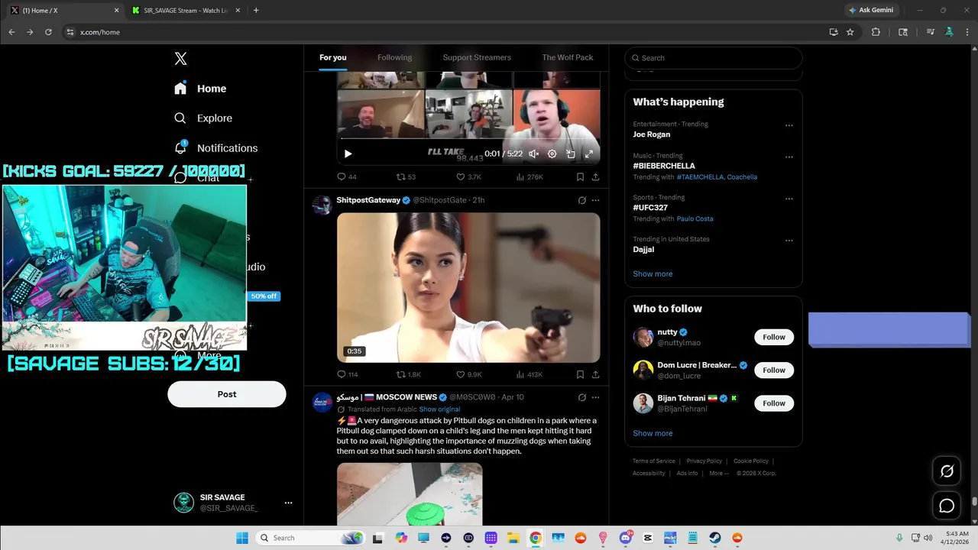The height and width of the screenshot is (550, 978).
Task: Share the post with 276K views
Action: pyautogui.click(x=595, y=176)
